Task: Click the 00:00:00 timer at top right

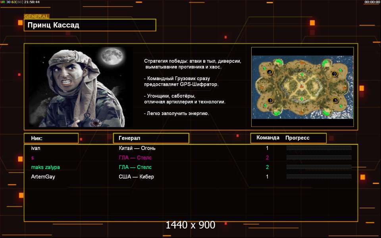Action: coord(372,2)
